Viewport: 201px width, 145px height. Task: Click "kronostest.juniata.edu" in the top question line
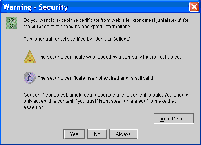[156, 20]
